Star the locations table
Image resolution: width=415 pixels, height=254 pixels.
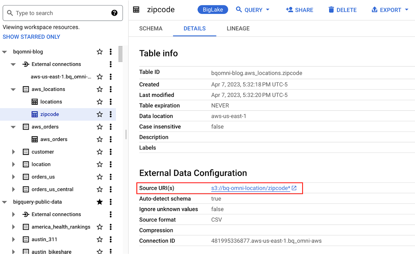coord(100,102)
